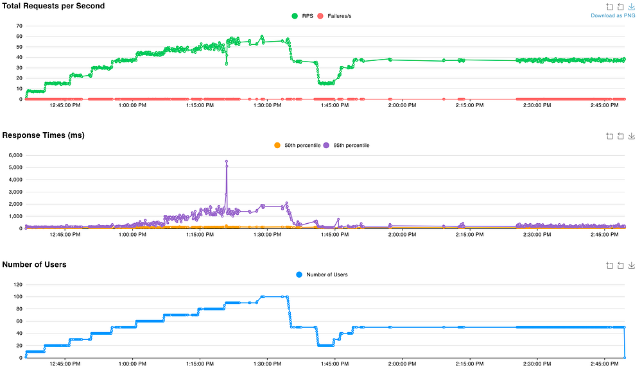This screenshot has width=642, height=388.
Task: Download Total Requests chart as PNG
Action: [x=632, y=7]
